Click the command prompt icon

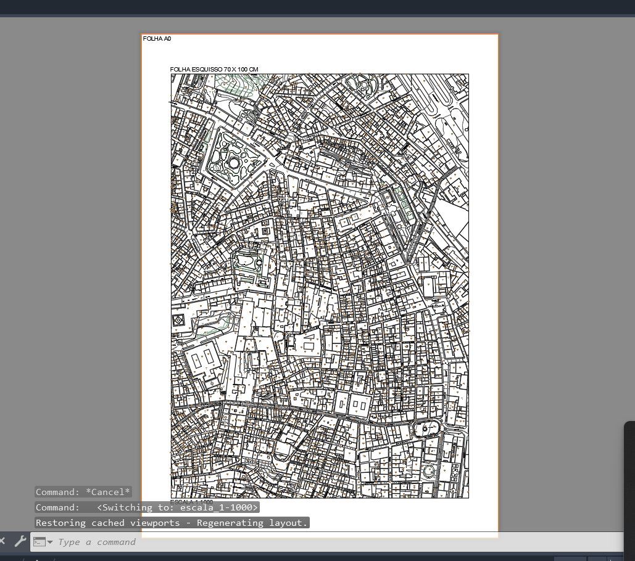39,542
